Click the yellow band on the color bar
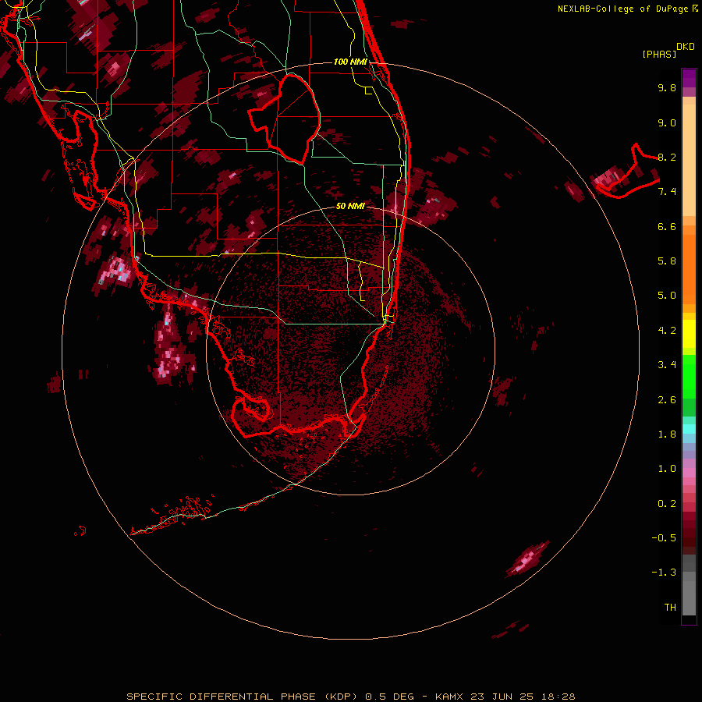Viewport: 702px width, 702px height. [x=689, y=334]
